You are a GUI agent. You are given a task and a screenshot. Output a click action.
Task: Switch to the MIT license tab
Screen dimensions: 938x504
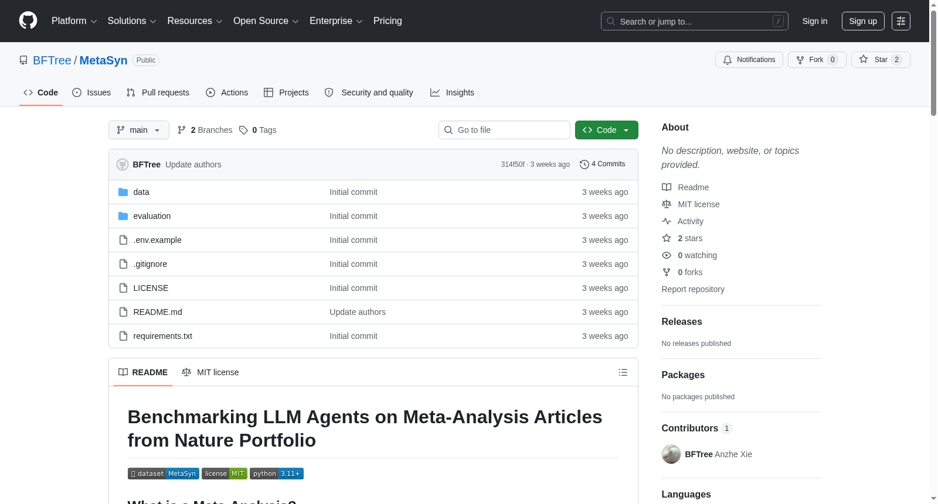tap(210, 372)
